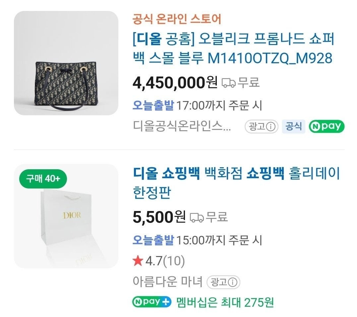Click the blue 공식 badge
This screenshot has width=357, height=317.
click(293, 127)
